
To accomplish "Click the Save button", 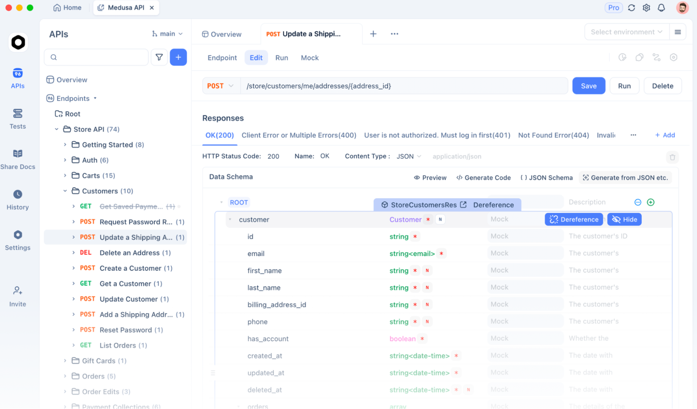I will pyautogui.click(x=589, y=85).
